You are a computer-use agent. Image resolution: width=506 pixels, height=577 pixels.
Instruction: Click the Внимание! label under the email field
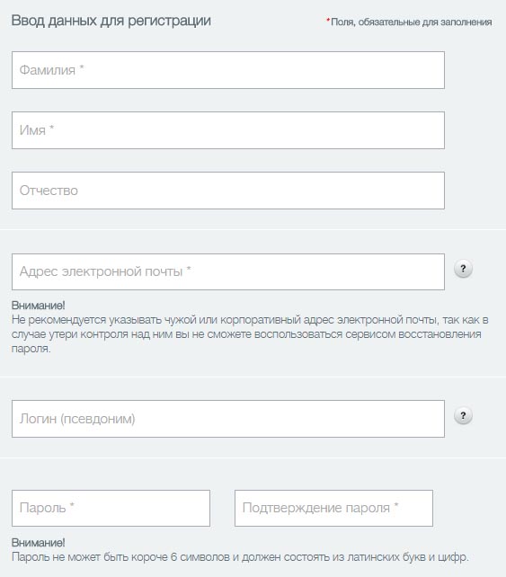pos(39,305)
